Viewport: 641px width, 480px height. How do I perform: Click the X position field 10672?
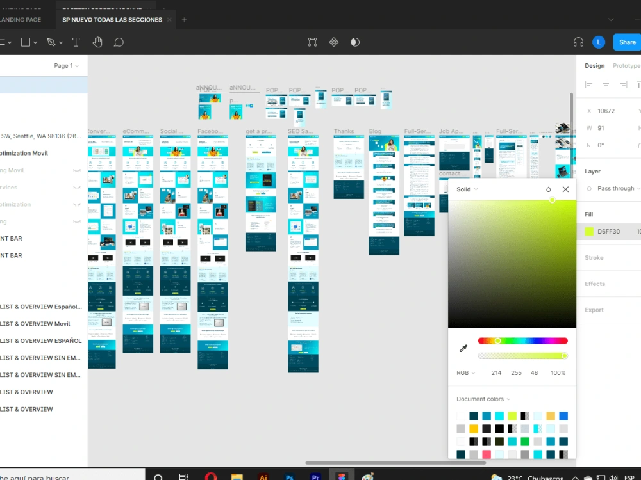(x=606, y=111)
